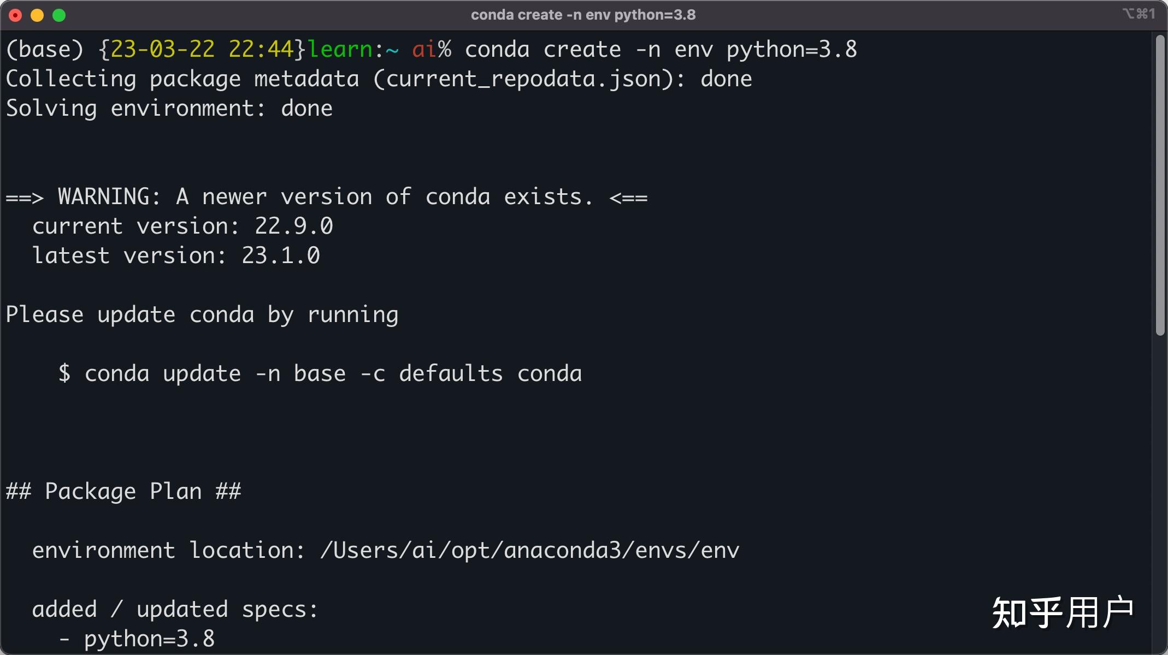The width and height of the screenshot is (1168, 655).
Task: Click the current version 22.9.0 text
Action: tap(182, 227)
